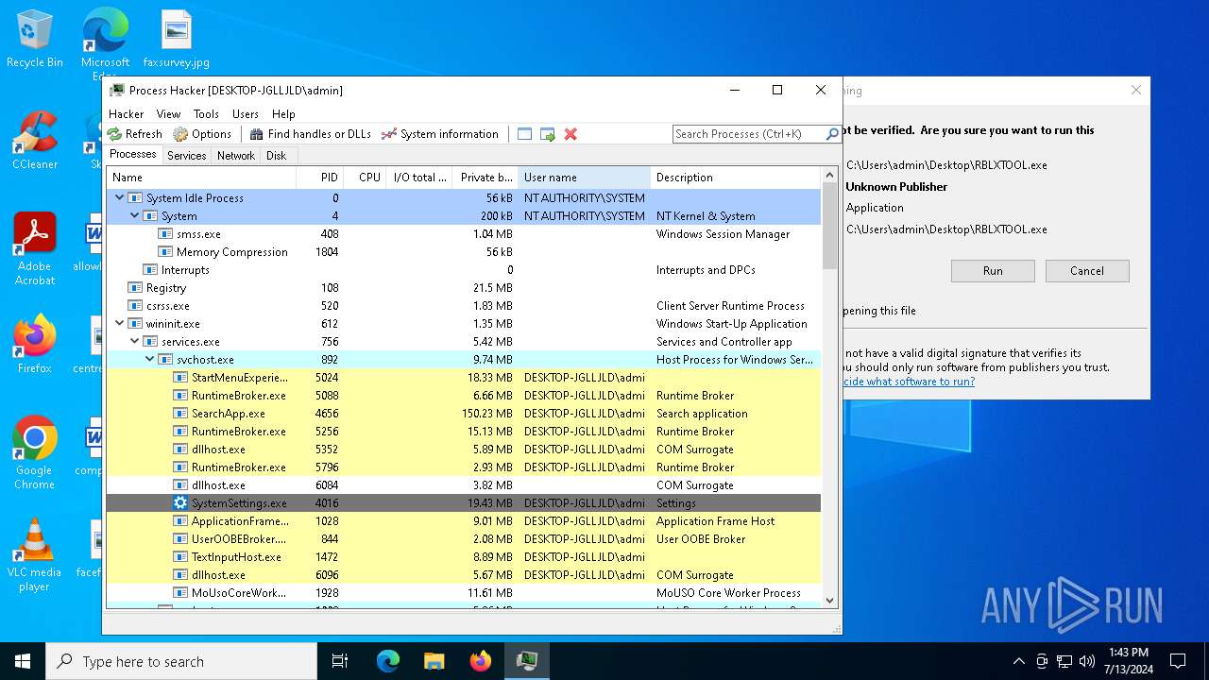Click the Refresh toolbar button
Viewport: 1209px width, 680px height.
point(135,134)
